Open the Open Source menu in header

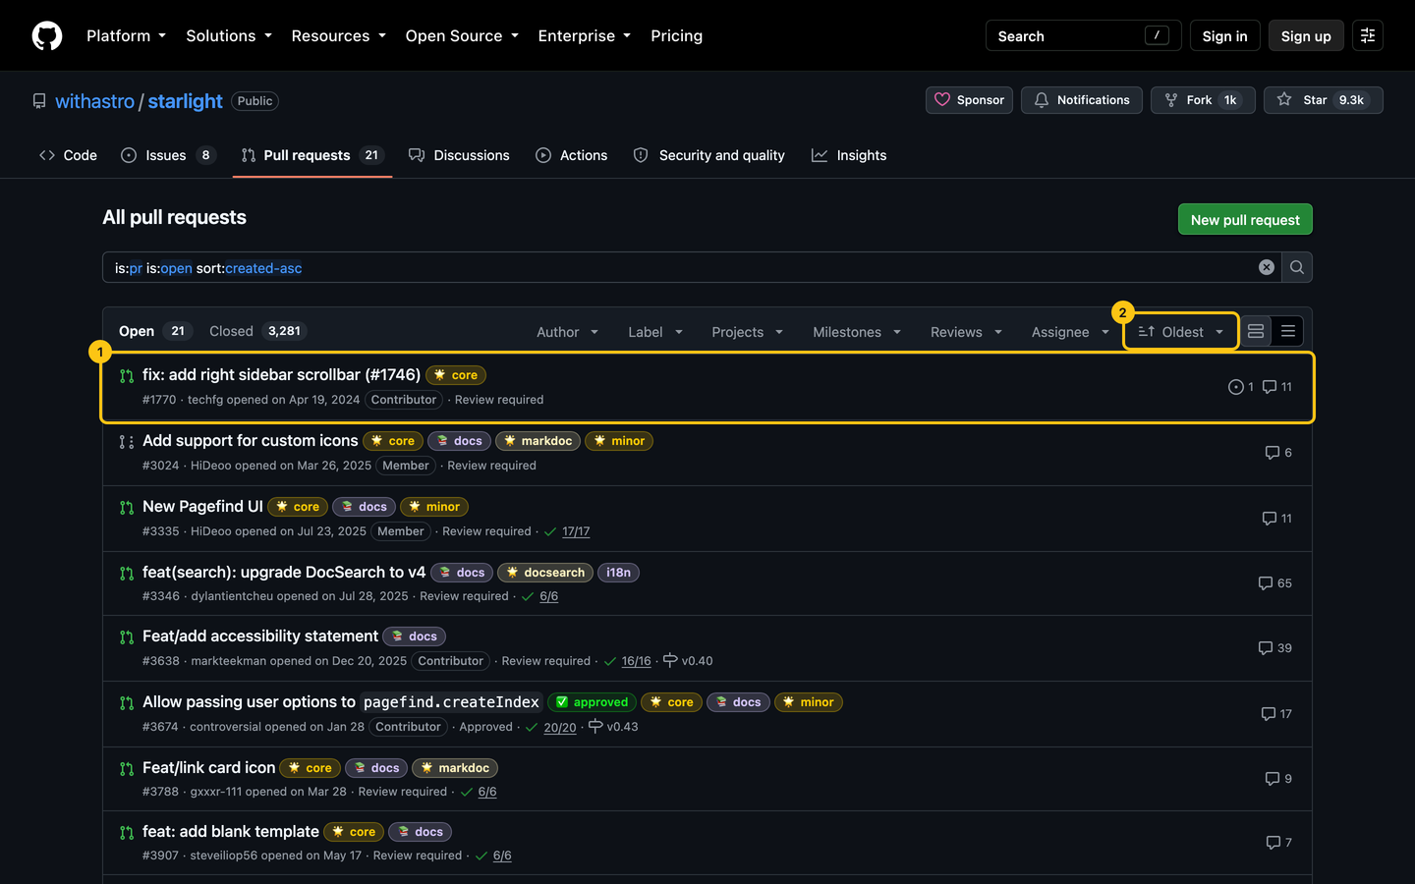click(x=462, y=36)
